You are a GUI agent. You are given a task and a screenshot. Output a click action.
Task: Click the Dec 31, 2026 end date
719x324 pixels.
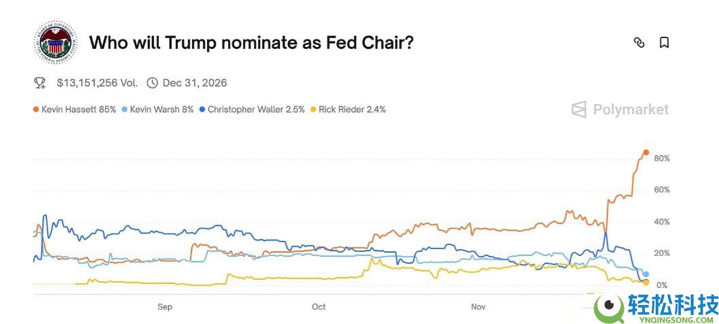click(195, 83)
